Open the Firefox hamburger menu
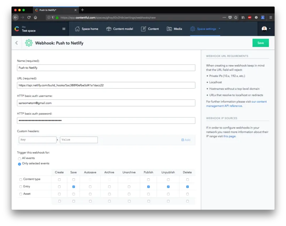This screenshot has width=286, height=226. pyautogui.click(x=271, y=17)
